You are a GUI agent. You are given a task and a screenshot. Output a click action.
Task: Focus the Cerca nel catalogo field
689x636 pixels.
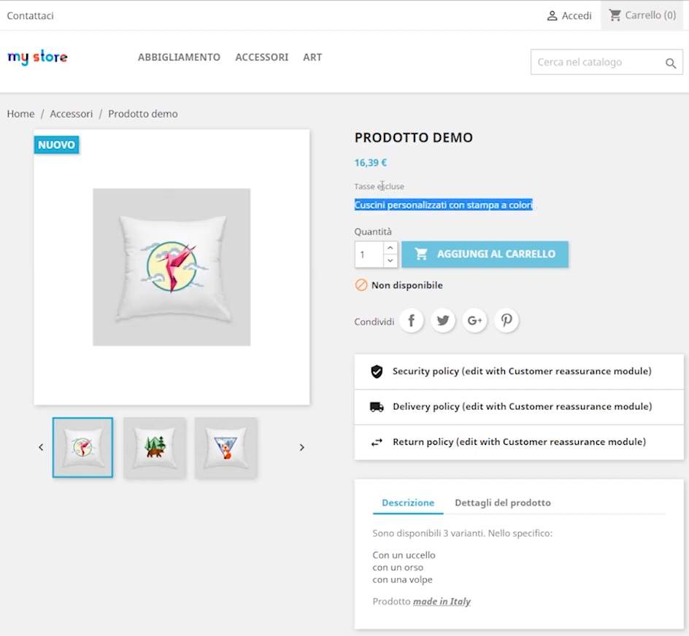point(595,63)
